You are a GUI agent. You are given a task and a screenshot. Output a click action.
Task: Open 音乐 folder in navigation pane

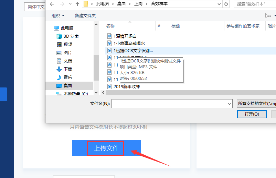(68, 77)
